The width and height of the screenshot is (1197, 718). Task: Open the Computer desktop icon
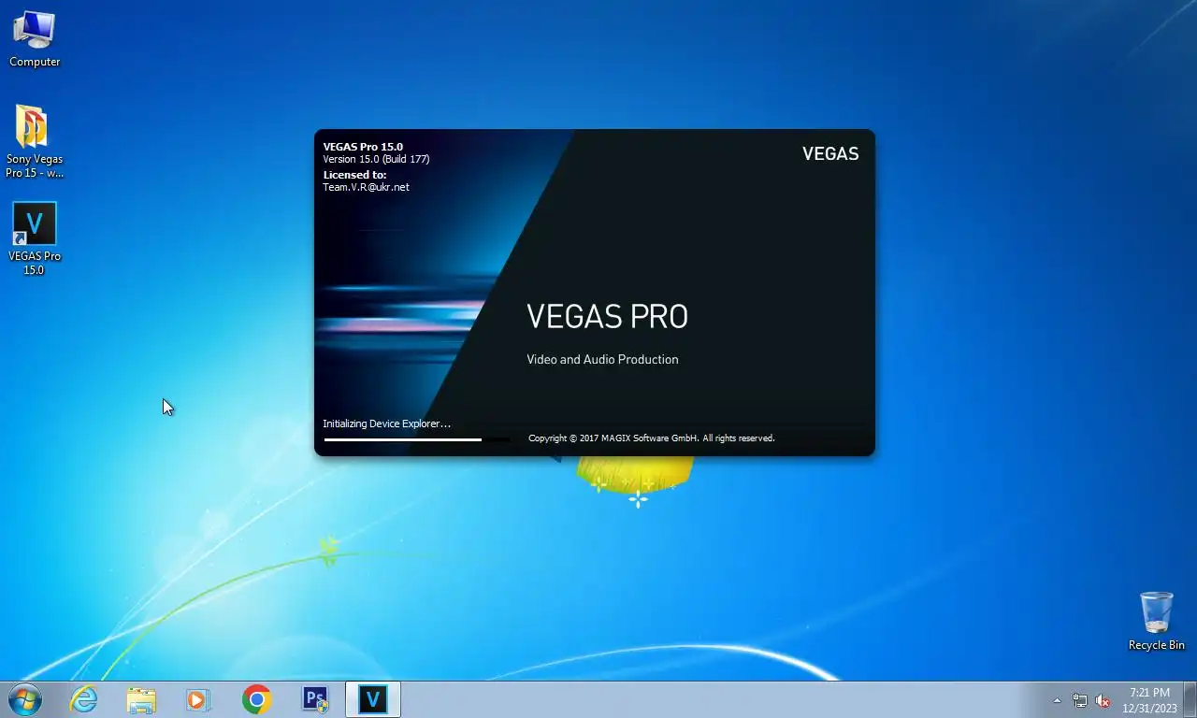tap(35, 39)
